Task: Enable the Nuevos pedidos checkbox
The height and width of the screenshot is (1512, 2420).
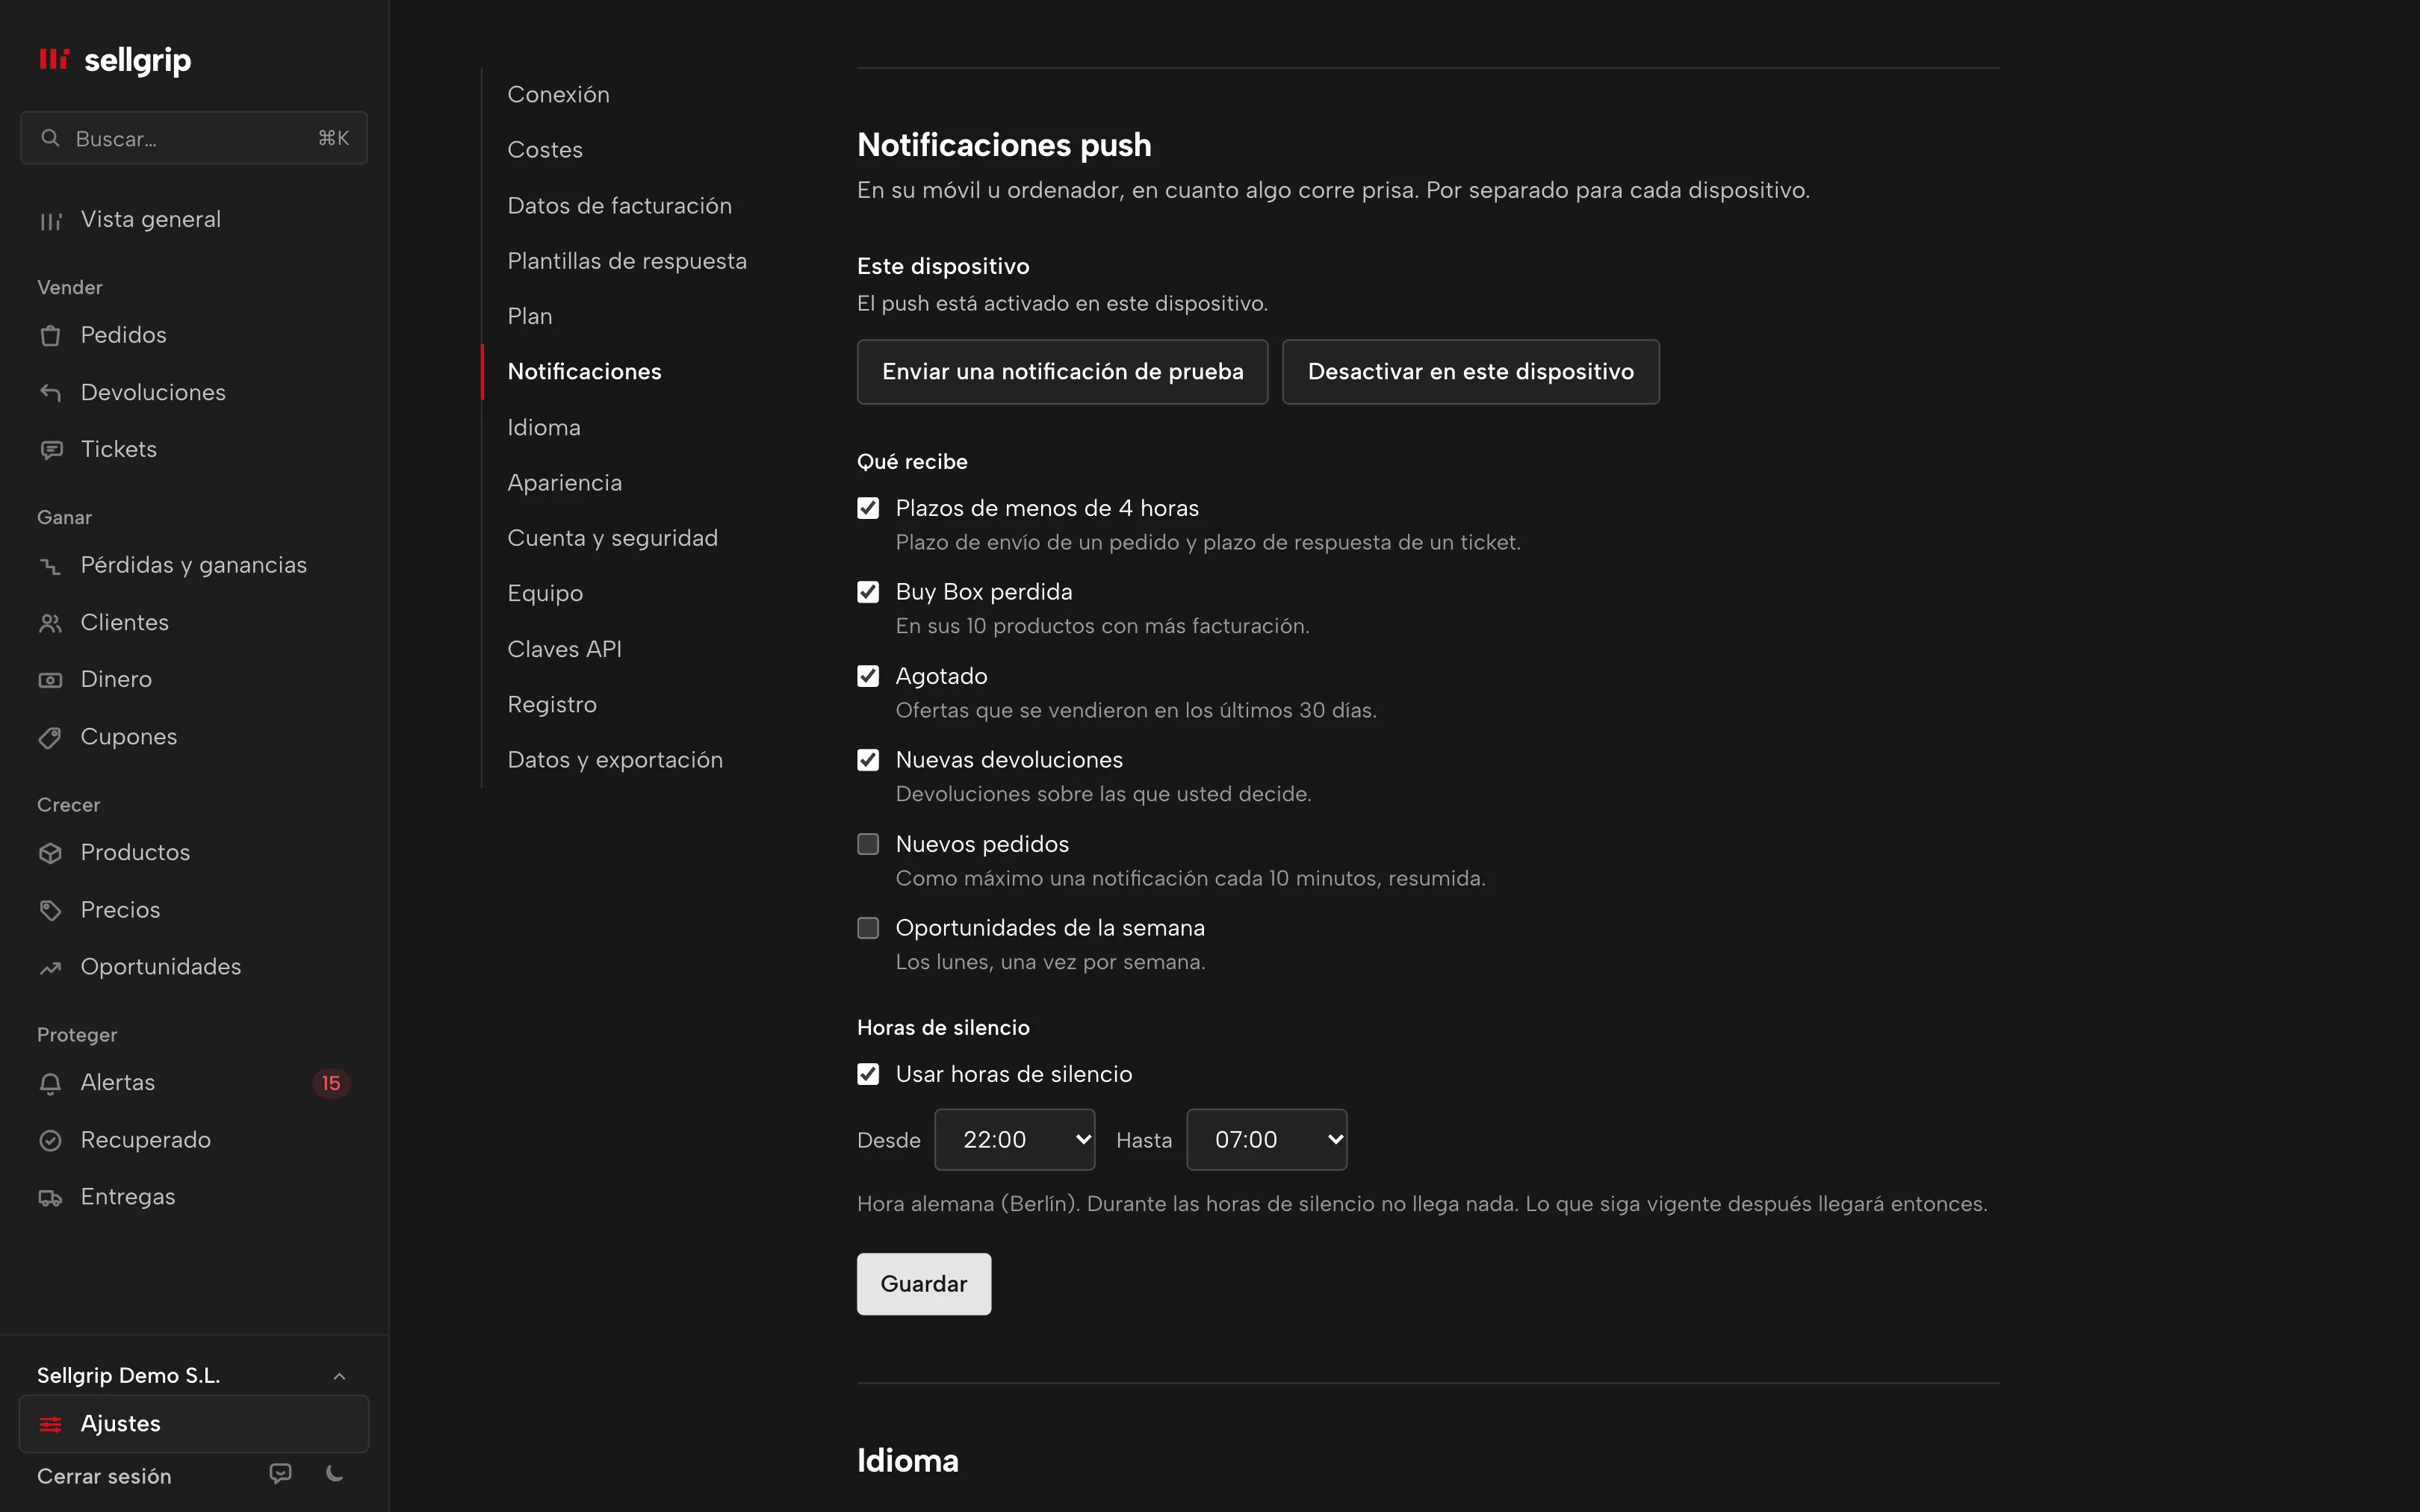Action: (868, 844)
